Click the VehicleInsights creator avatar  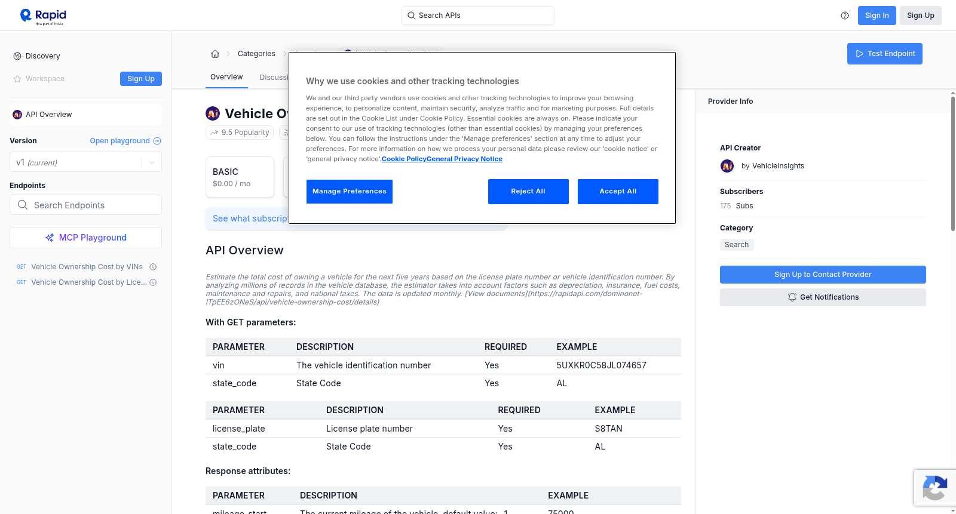tap(727, 166)
